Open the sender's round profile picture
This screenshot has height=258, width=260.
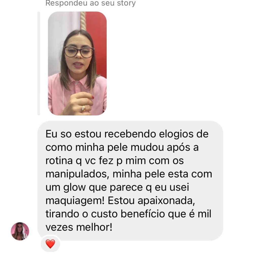20,231
